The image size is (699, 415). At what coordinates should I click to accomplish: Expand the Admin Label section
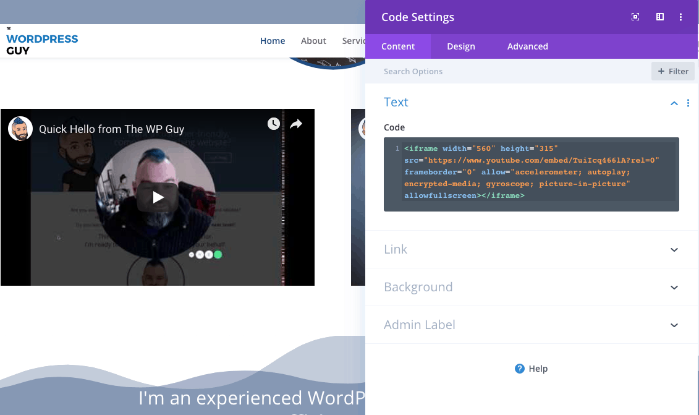coord(674,325)
